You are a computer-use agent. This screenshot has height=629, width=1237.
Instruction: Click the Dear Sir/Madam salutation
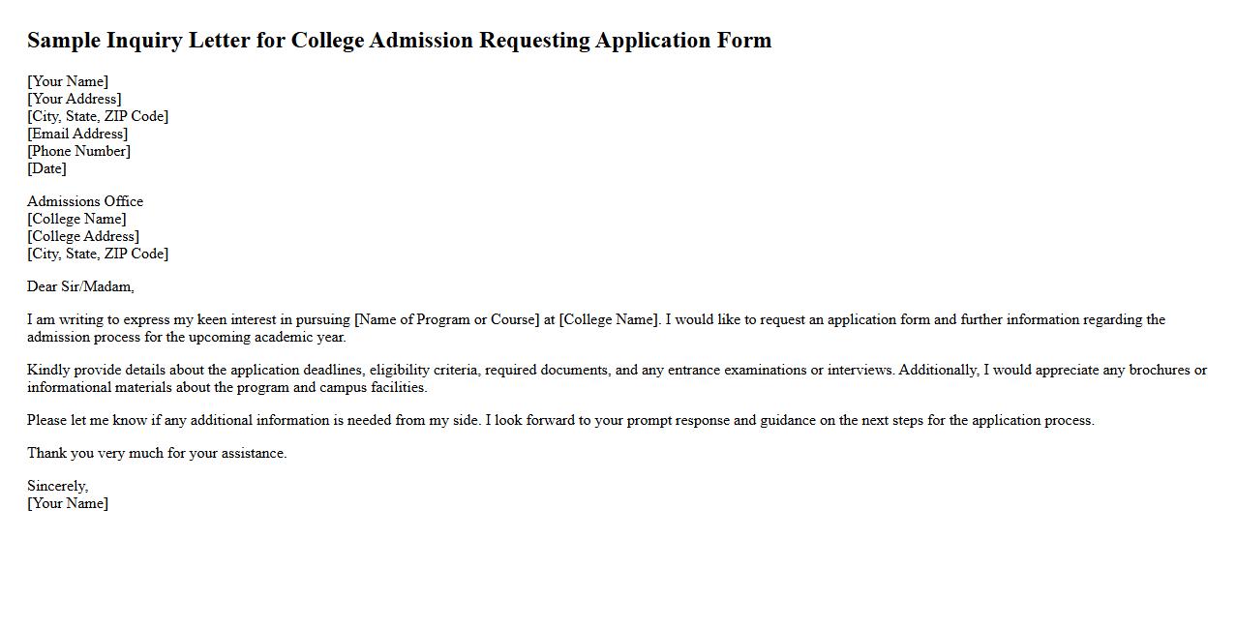80,286
